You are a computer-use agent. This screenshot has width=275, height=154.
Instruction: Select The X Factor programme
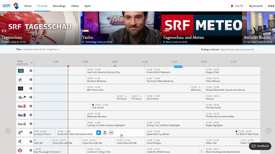pos(174,97)
